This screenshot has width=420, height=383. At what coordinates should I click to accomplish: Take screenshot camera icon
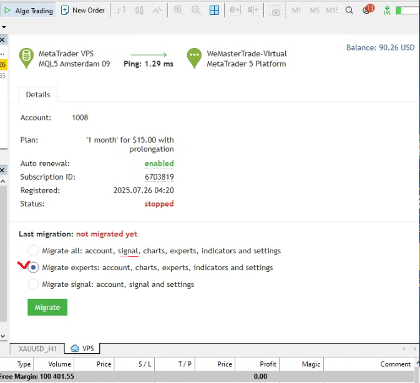pos(275,11)
